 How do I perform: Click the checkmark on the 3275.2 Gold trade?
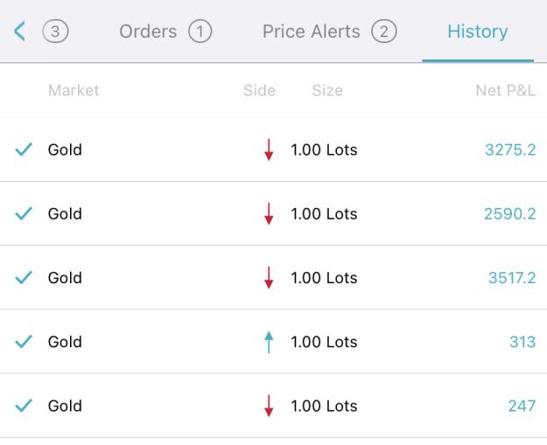coord(24,149)
